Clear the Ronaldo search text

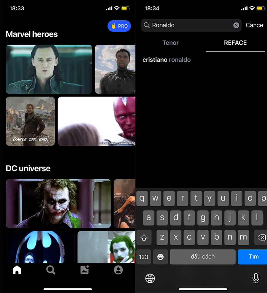coord(236,25)
